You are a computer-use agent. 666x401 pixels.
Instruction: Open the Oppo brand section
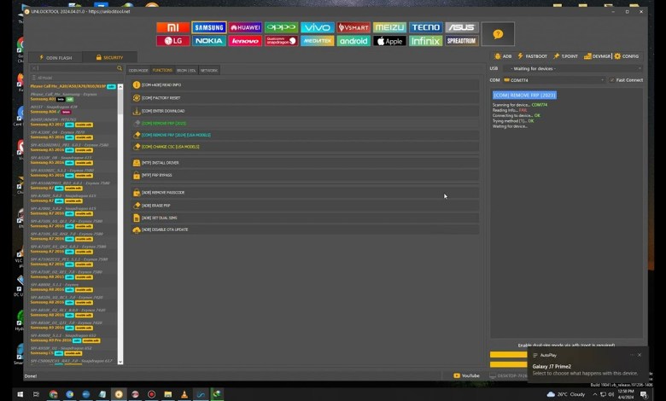coord(281,27)
